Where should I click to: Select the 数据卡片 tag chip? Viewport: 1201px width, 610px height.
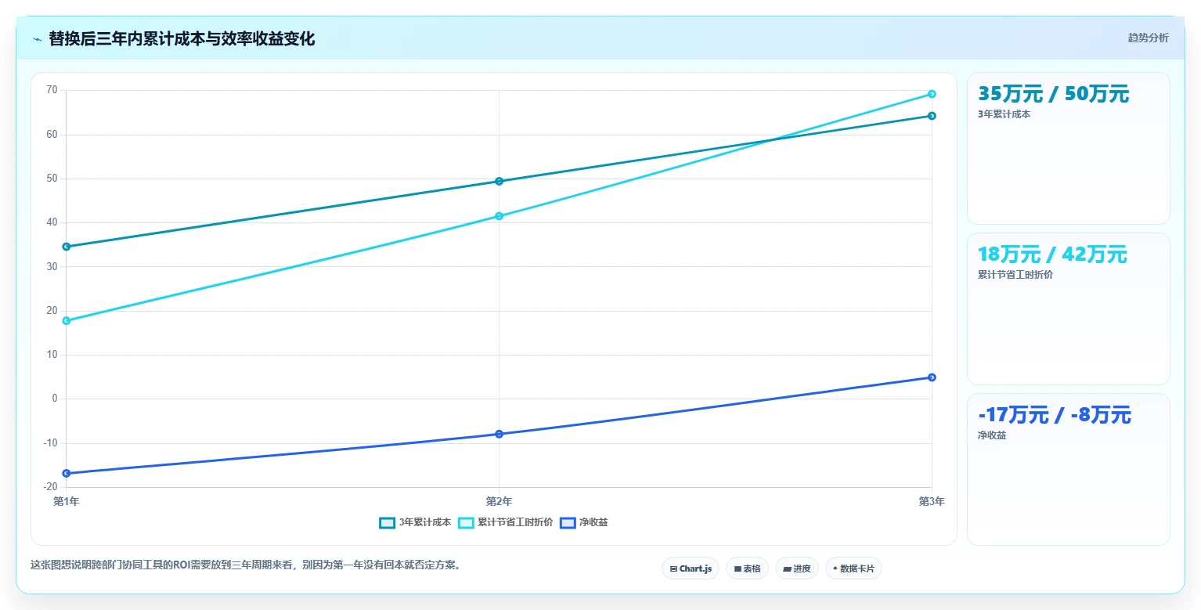853,568
